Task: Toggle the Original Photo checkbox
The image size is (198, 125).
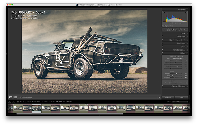Action: coord(163,26)
